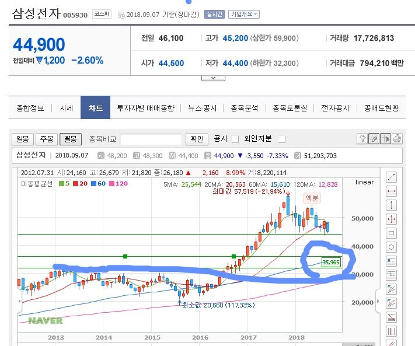Click the red 20-day moving average swatch
415x346 pixels.
[x=76, y=183]
